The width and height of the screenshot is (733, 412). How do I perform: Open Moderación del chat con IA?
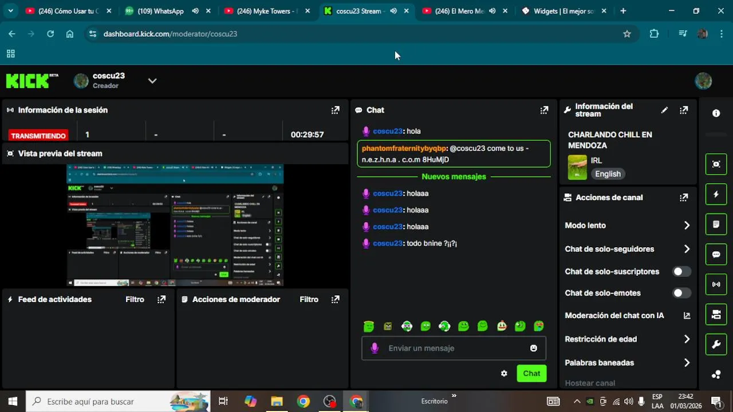pos(614,315)
